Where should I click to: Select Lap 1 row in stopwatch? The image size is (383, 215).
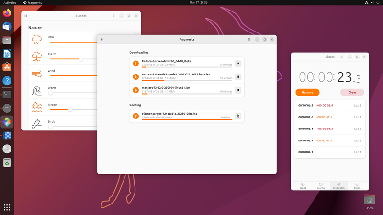[x=330, y=152]
